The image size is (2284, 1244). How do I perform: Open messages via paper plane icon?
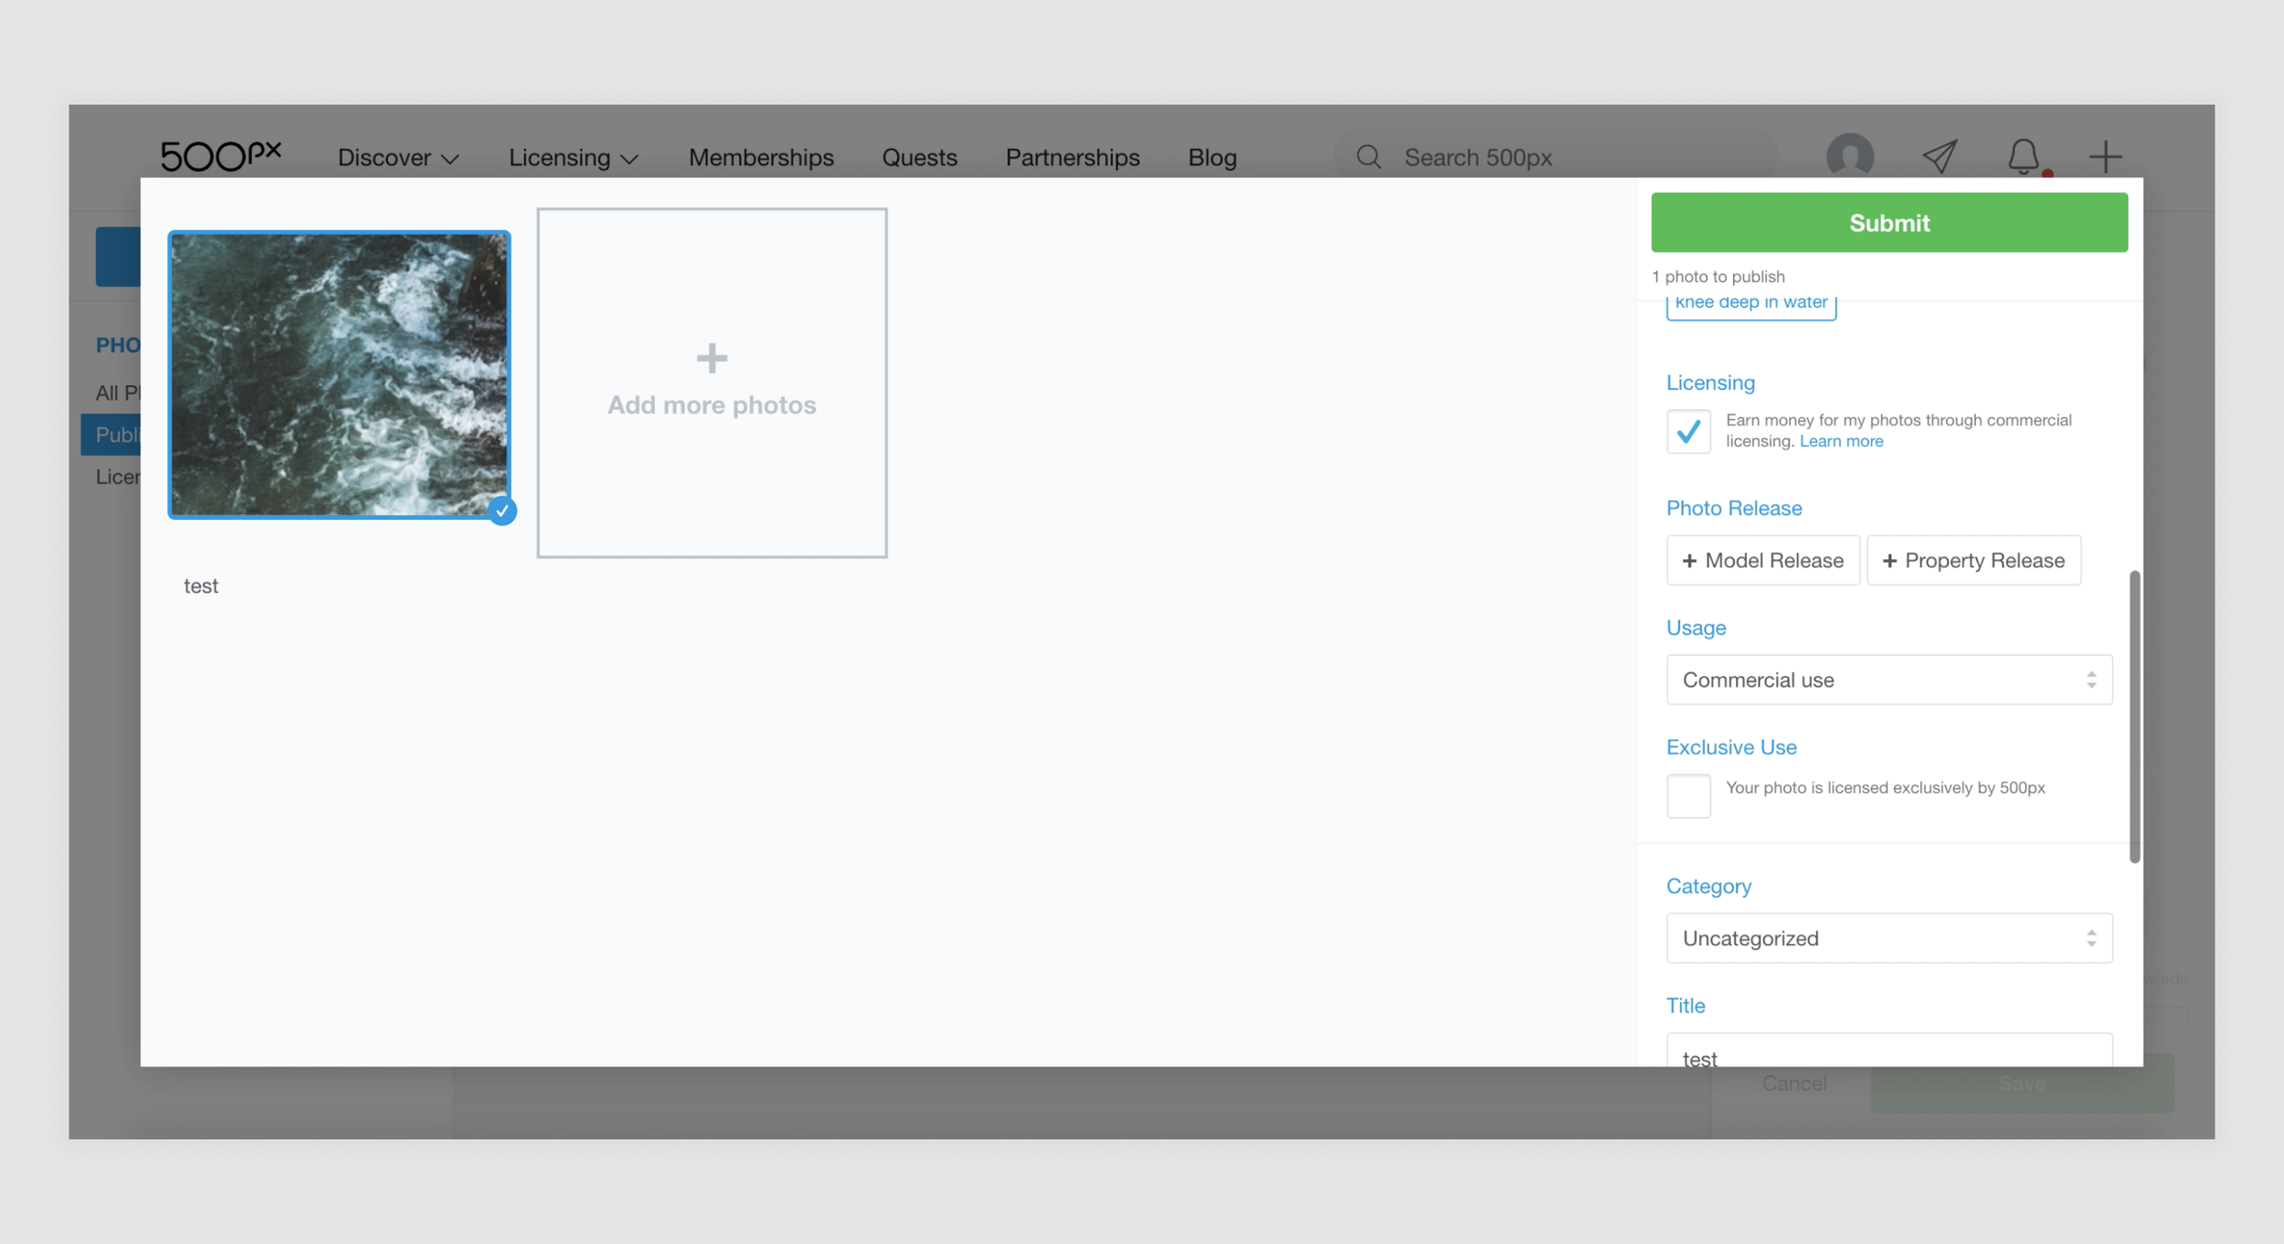pos(1939,156)
